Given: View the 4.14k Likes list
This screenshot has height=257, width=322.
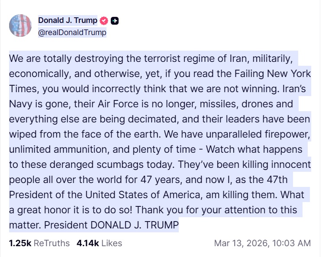Looking at the screenshot, I should (99, 243).
